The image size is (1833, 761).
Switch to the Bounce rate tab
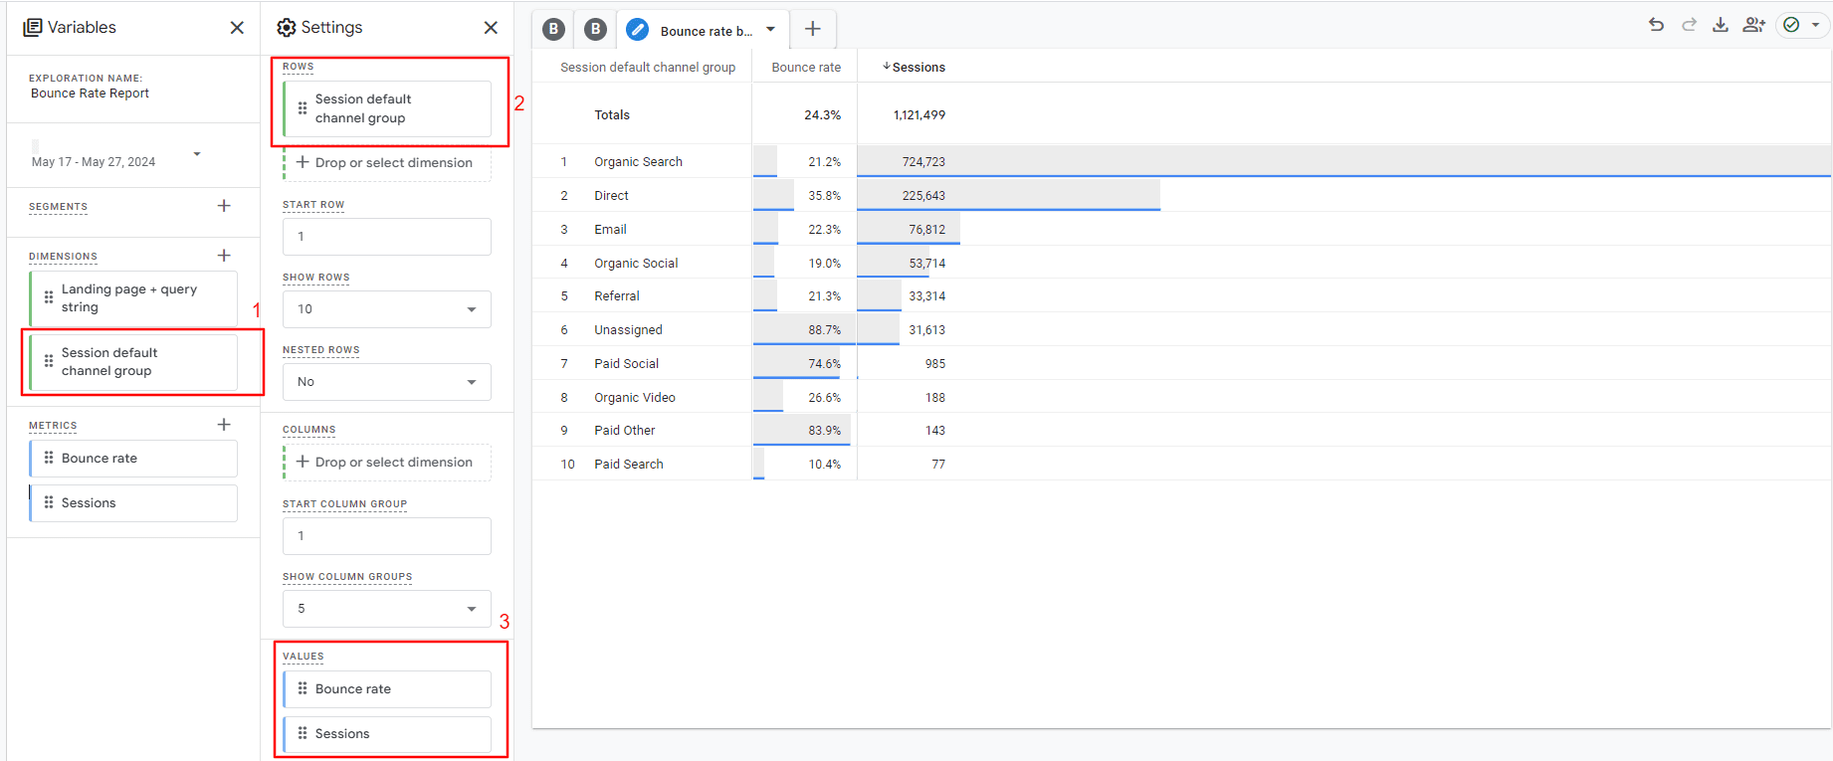coord(703,31)
